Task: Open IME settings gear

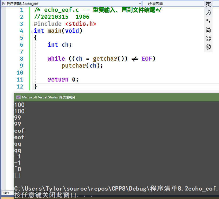Action: click(x=208, y=47)
